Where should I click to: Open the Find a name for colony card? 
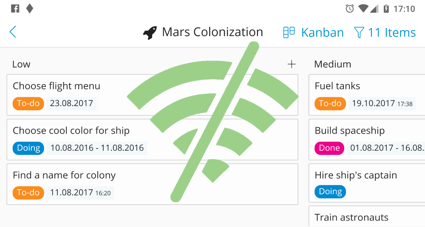pos(152,184)
